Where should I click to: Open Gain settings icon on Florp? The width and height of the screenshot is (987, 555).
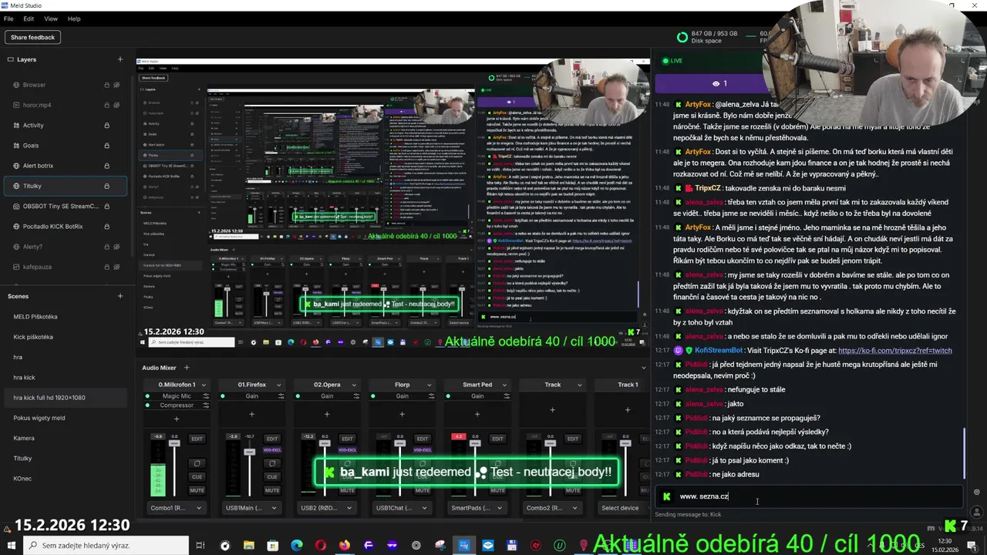[x=432, y=396]
